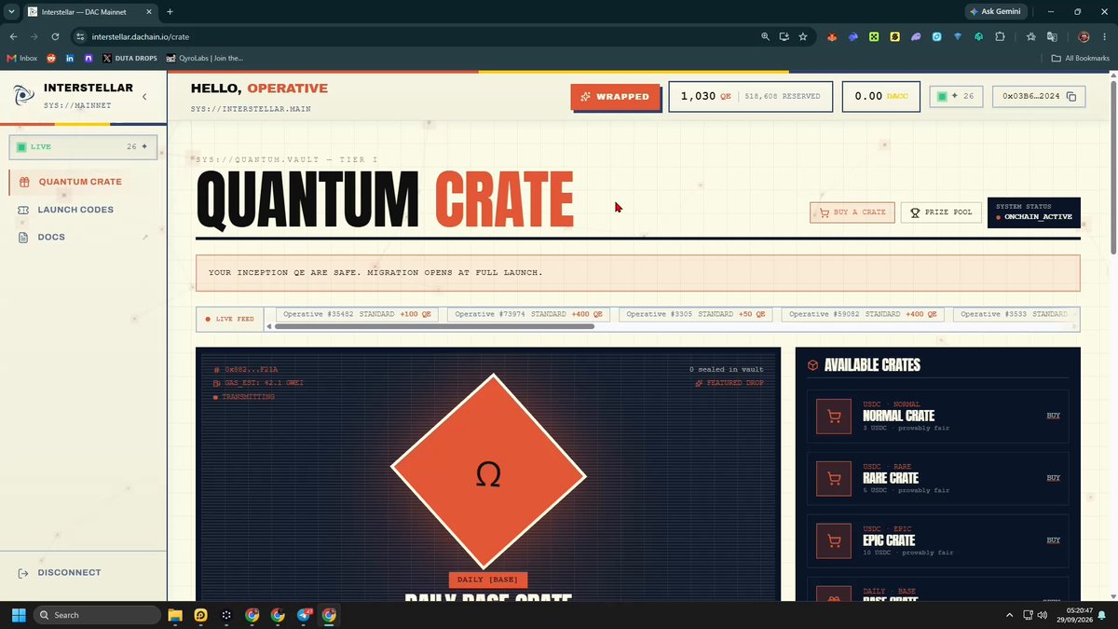Click the Epic Crate cart icon
This screenshot has width=1118, height=629.
pyautogui.click(x=834, y=540)
